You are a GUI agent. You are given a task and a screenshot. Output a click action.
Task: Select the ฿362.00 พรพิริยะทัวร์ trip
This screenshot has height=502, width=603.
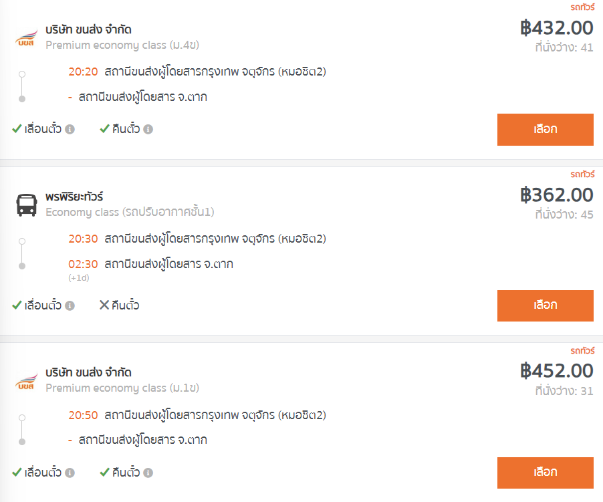tap(546, 305)
